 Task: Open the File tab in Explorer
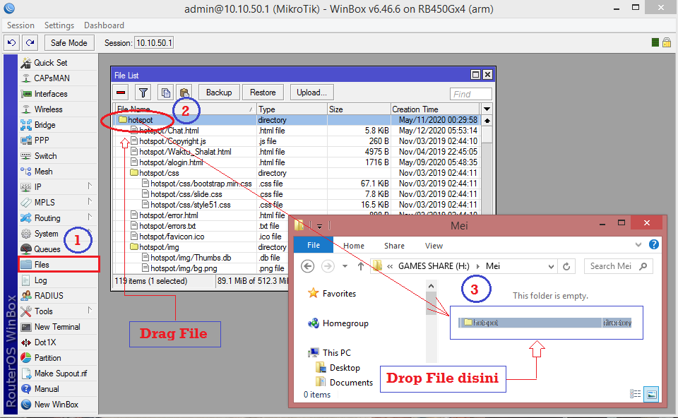coord(314,245)
